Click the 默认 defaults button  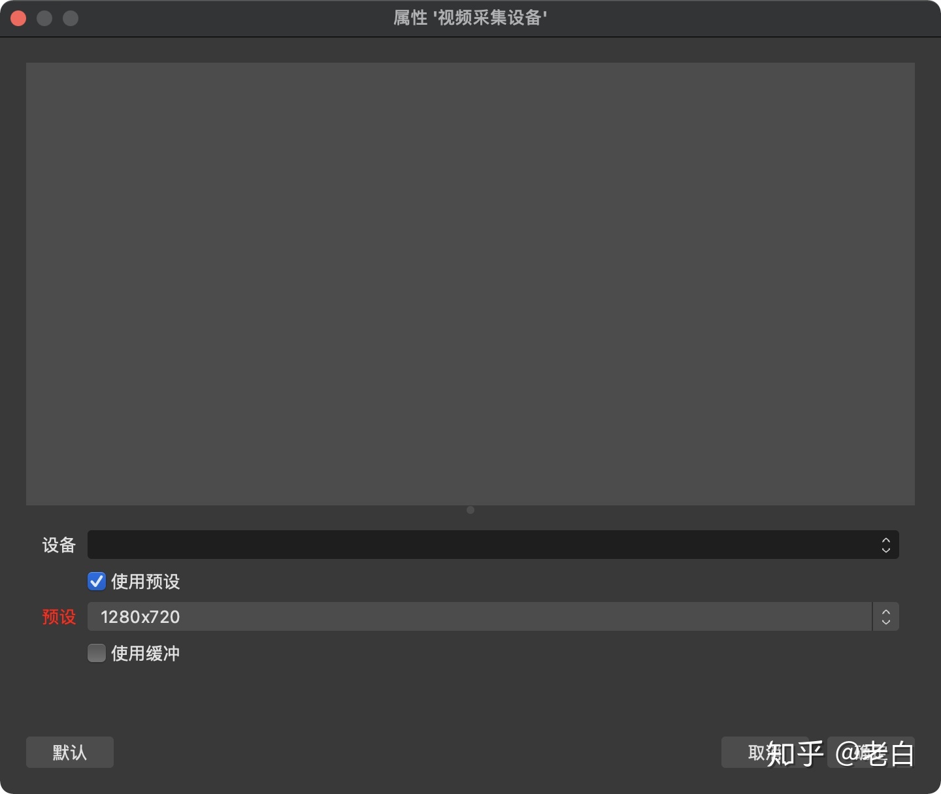coord(70,752)
